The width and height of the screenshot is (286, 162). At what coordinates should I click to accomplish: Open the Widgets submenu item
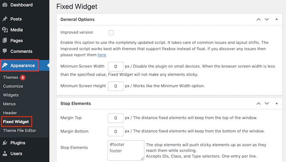coord(11,95)
